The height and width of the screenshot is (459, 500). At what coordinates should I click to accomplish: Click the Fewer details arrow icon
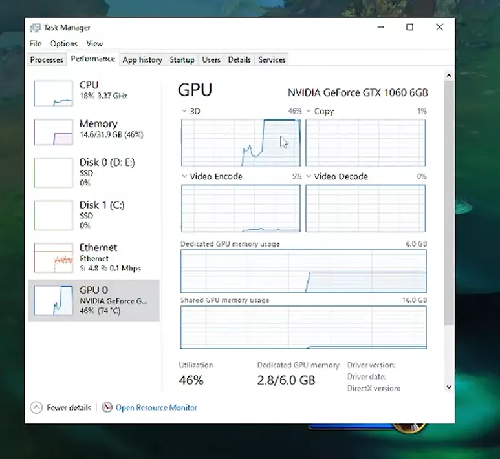pos(36,407)
